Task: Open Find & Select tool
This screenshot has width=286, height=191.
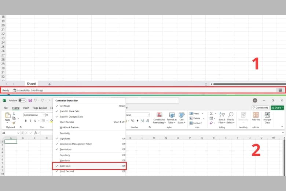Action: pos(230,115)
